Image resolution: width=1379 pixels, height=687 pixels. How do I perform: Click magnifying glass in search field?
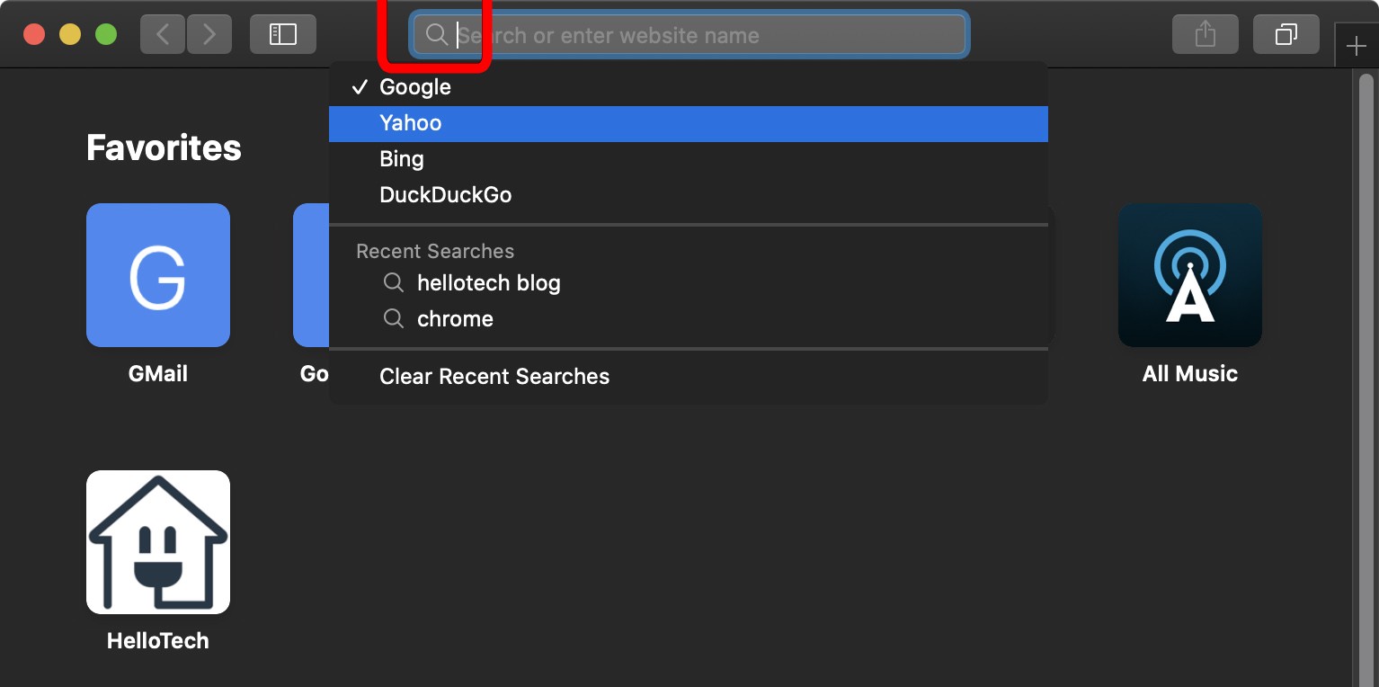437,35
